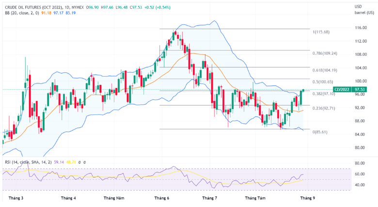378x207 pixels.
Task: Click the close price value C97.53
Action: pos(136,7)
